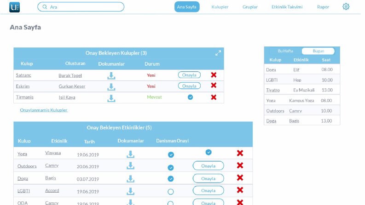Open the Rapor tab

(323, 7)
